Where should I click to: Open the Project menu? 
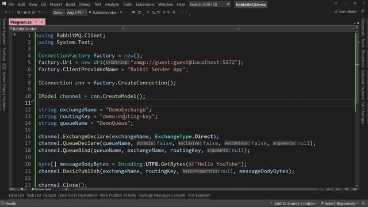point(56,4)
